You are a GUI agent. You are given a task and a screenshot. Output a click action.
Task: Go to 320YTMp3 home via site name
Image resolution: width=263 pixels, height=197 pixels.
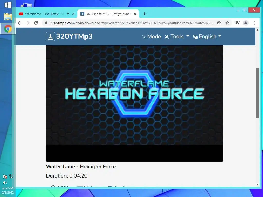pyautogui.click(x=74, y=36)
